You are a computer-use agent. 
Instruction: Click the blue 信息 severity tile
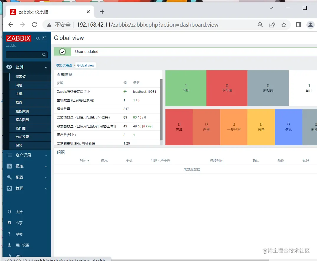coord(288,127)
